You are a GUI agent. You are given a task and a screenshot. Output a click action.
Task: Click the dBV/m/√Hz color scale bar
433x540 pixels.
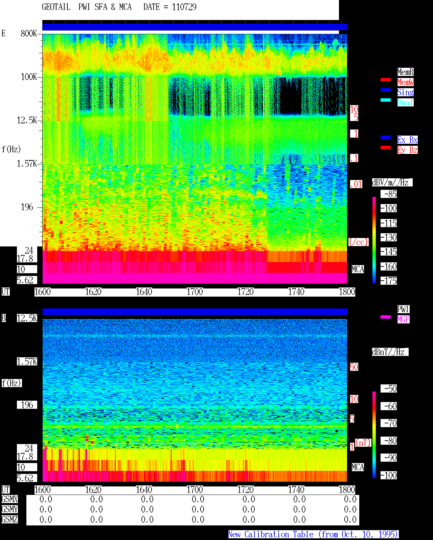pos(374,240)
